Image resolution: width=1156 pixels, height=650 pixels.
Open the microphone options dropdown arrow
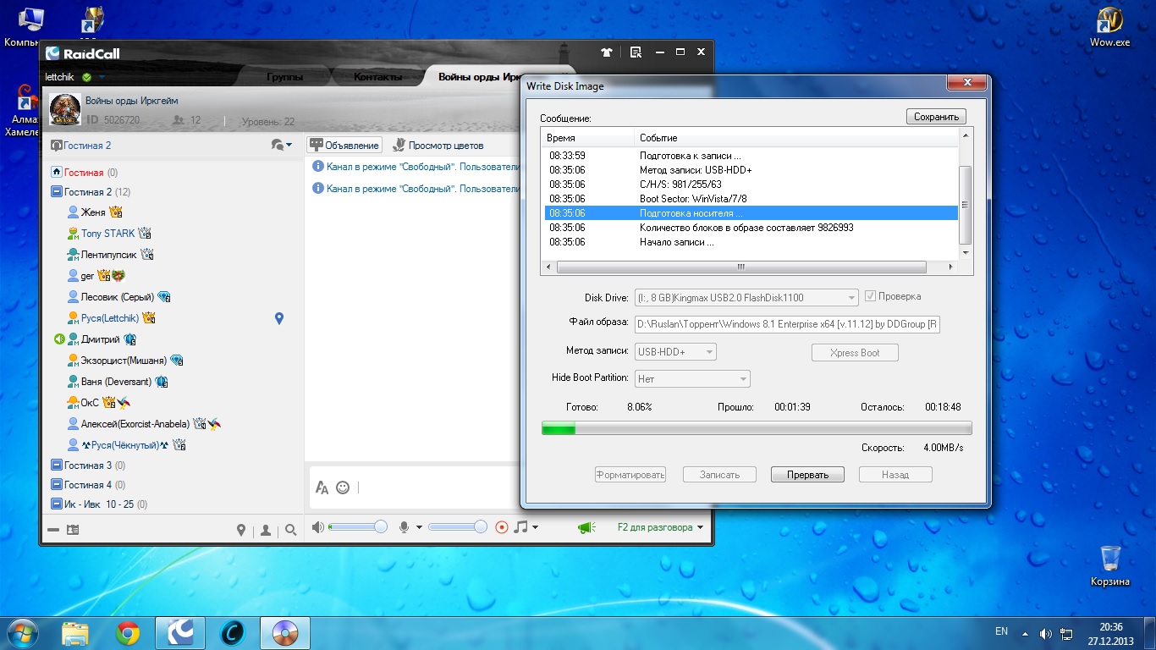[x=419, y=527]
